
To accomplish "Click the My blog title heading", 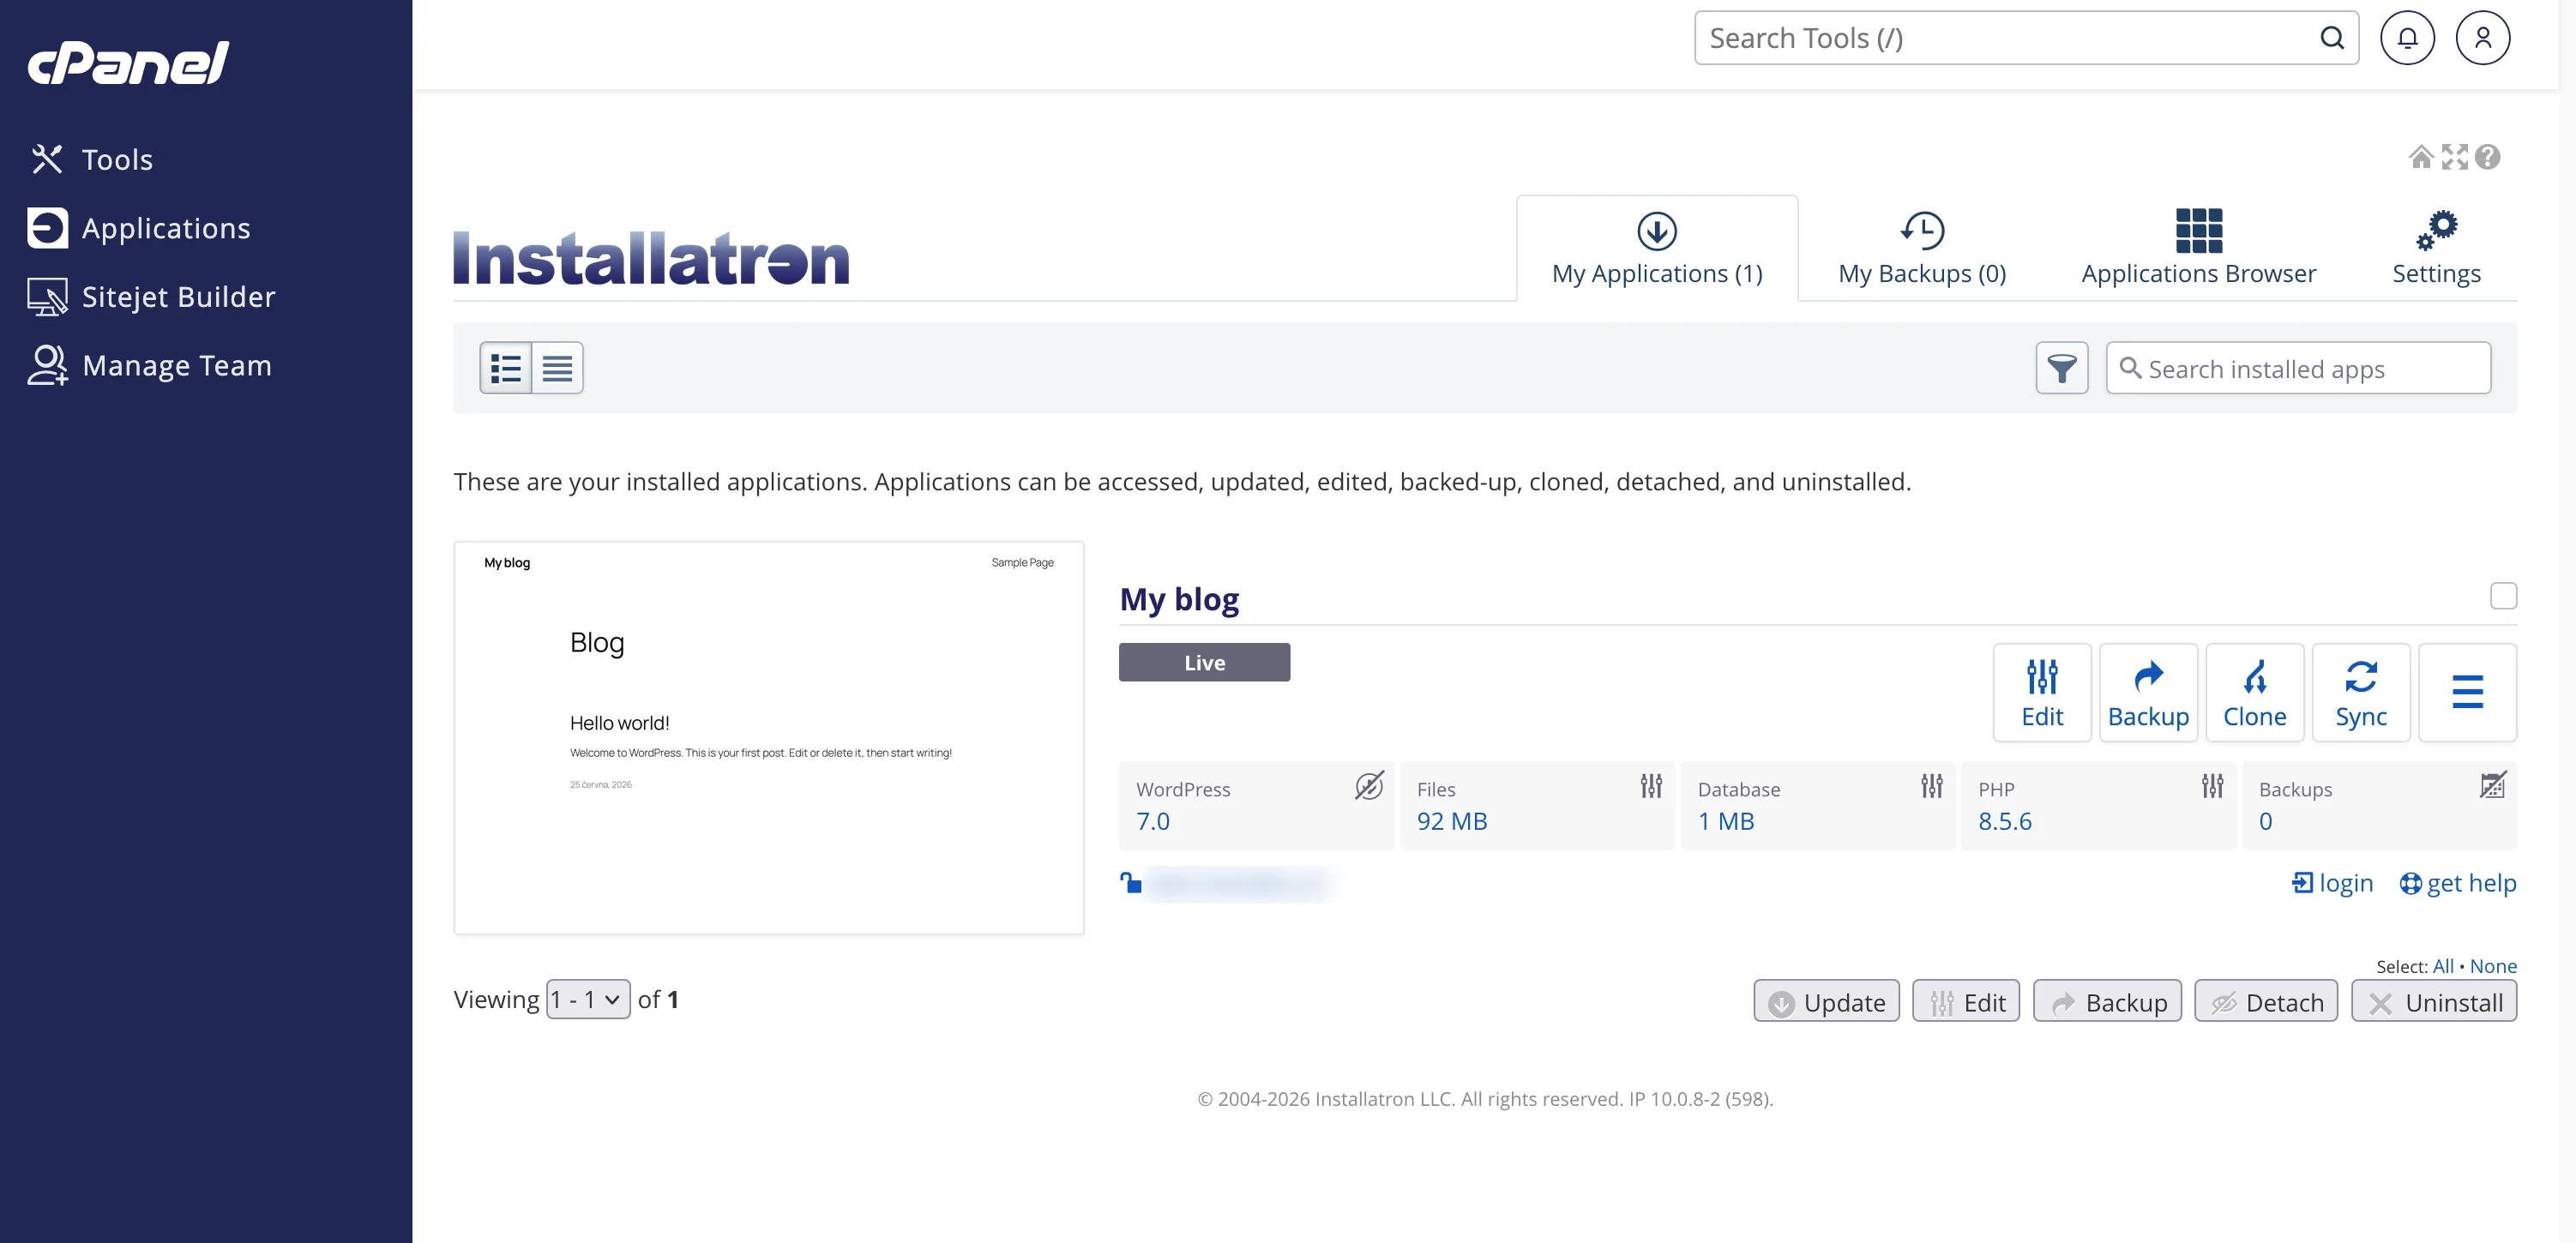I will [1179, 599].
